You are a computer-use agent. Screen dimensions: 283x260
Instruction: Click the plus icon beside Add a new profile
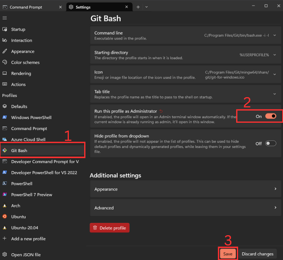pyautogui.click(x=5, y=238)
